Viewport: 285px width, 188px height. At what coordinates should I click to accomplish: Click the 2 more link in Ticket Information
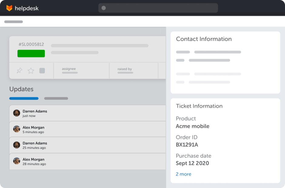[183, 174]
